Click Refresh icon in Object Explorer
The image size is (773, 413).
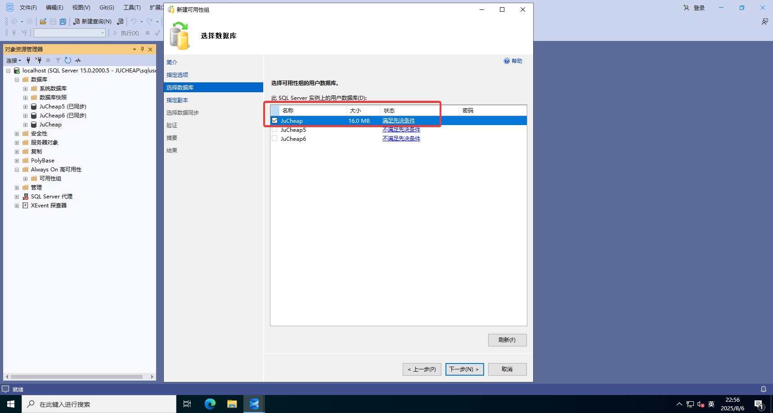click(x=68, y=60)
